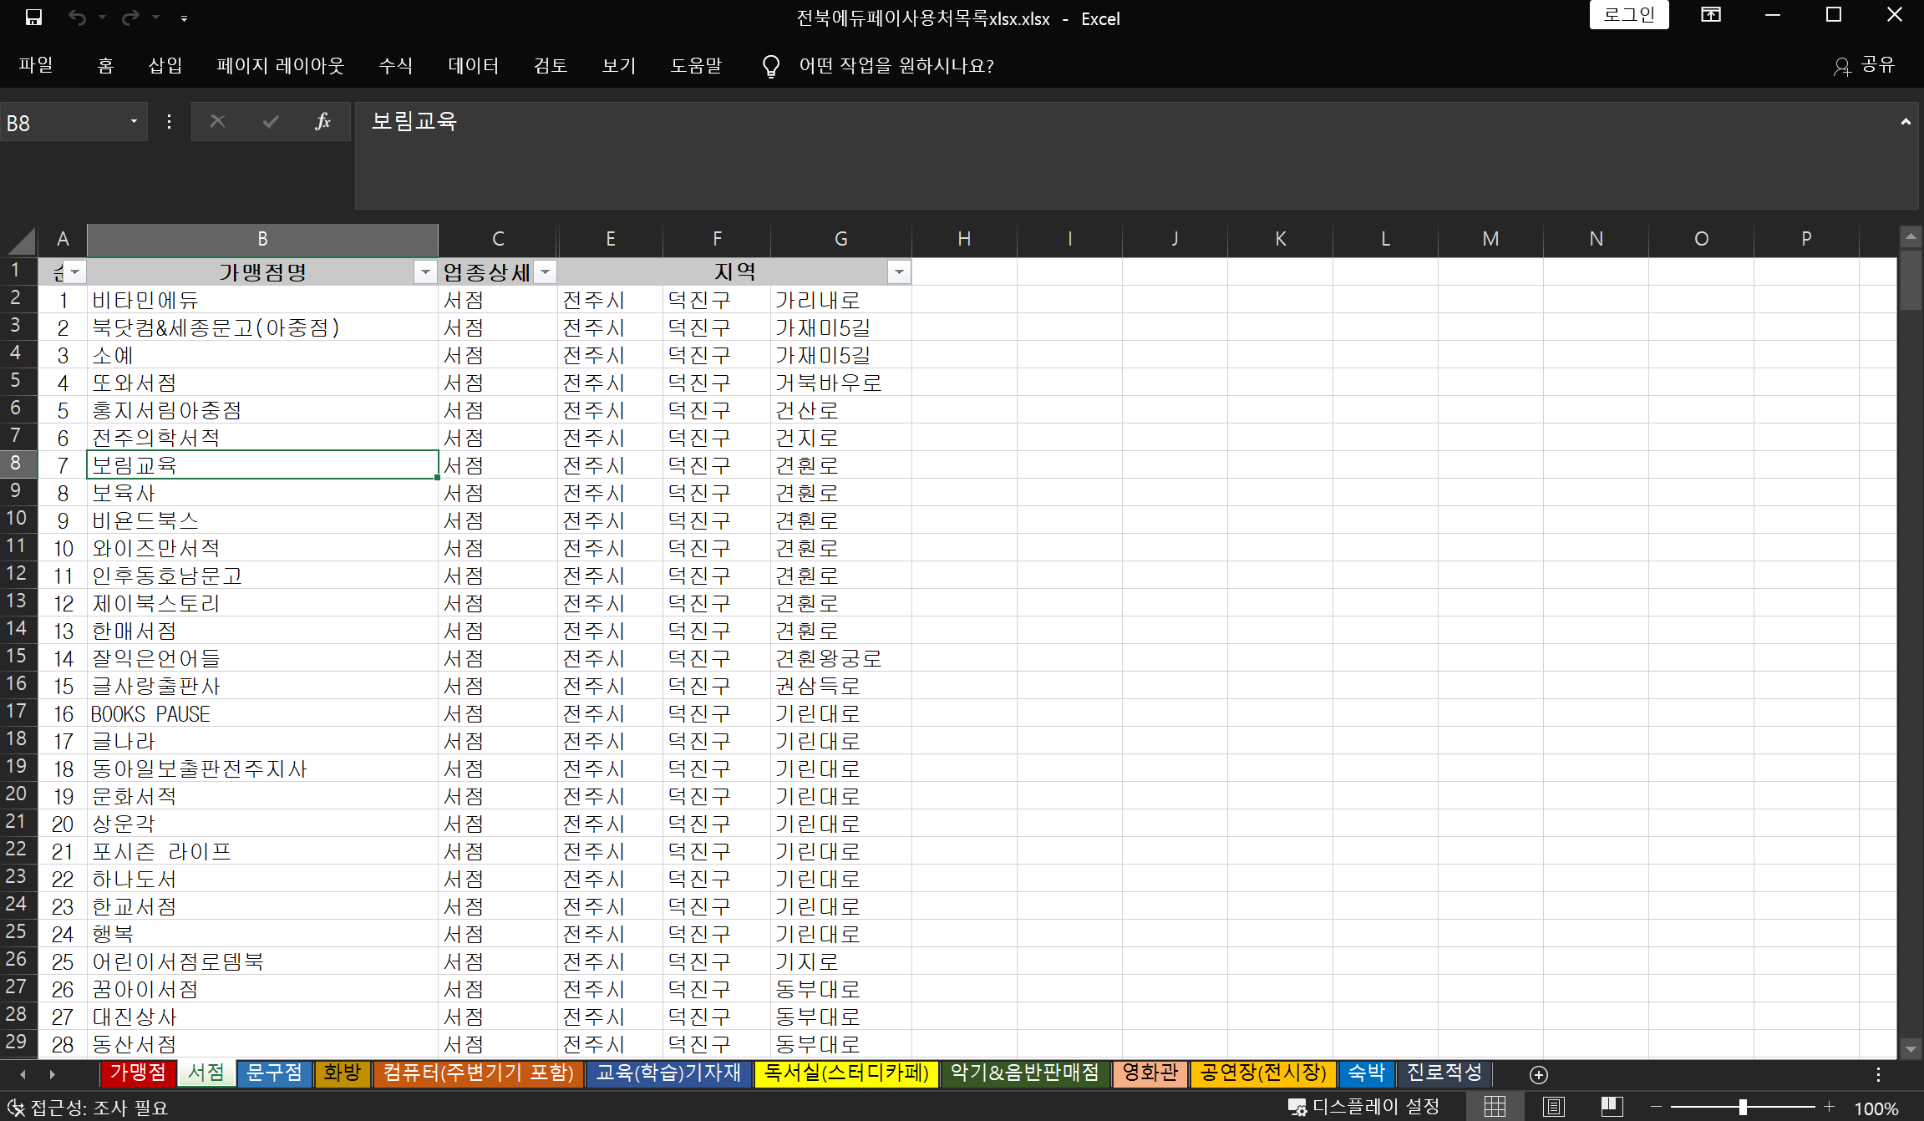Click the 공유 share button

(x=1865, y=66)
